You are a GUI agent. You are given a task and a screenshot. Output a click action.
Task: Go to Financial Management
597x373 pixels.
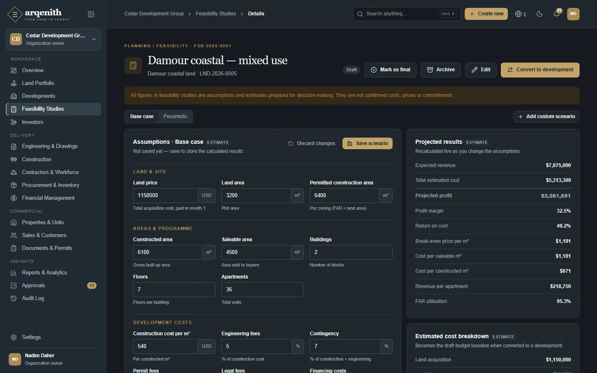pos(53,198)
